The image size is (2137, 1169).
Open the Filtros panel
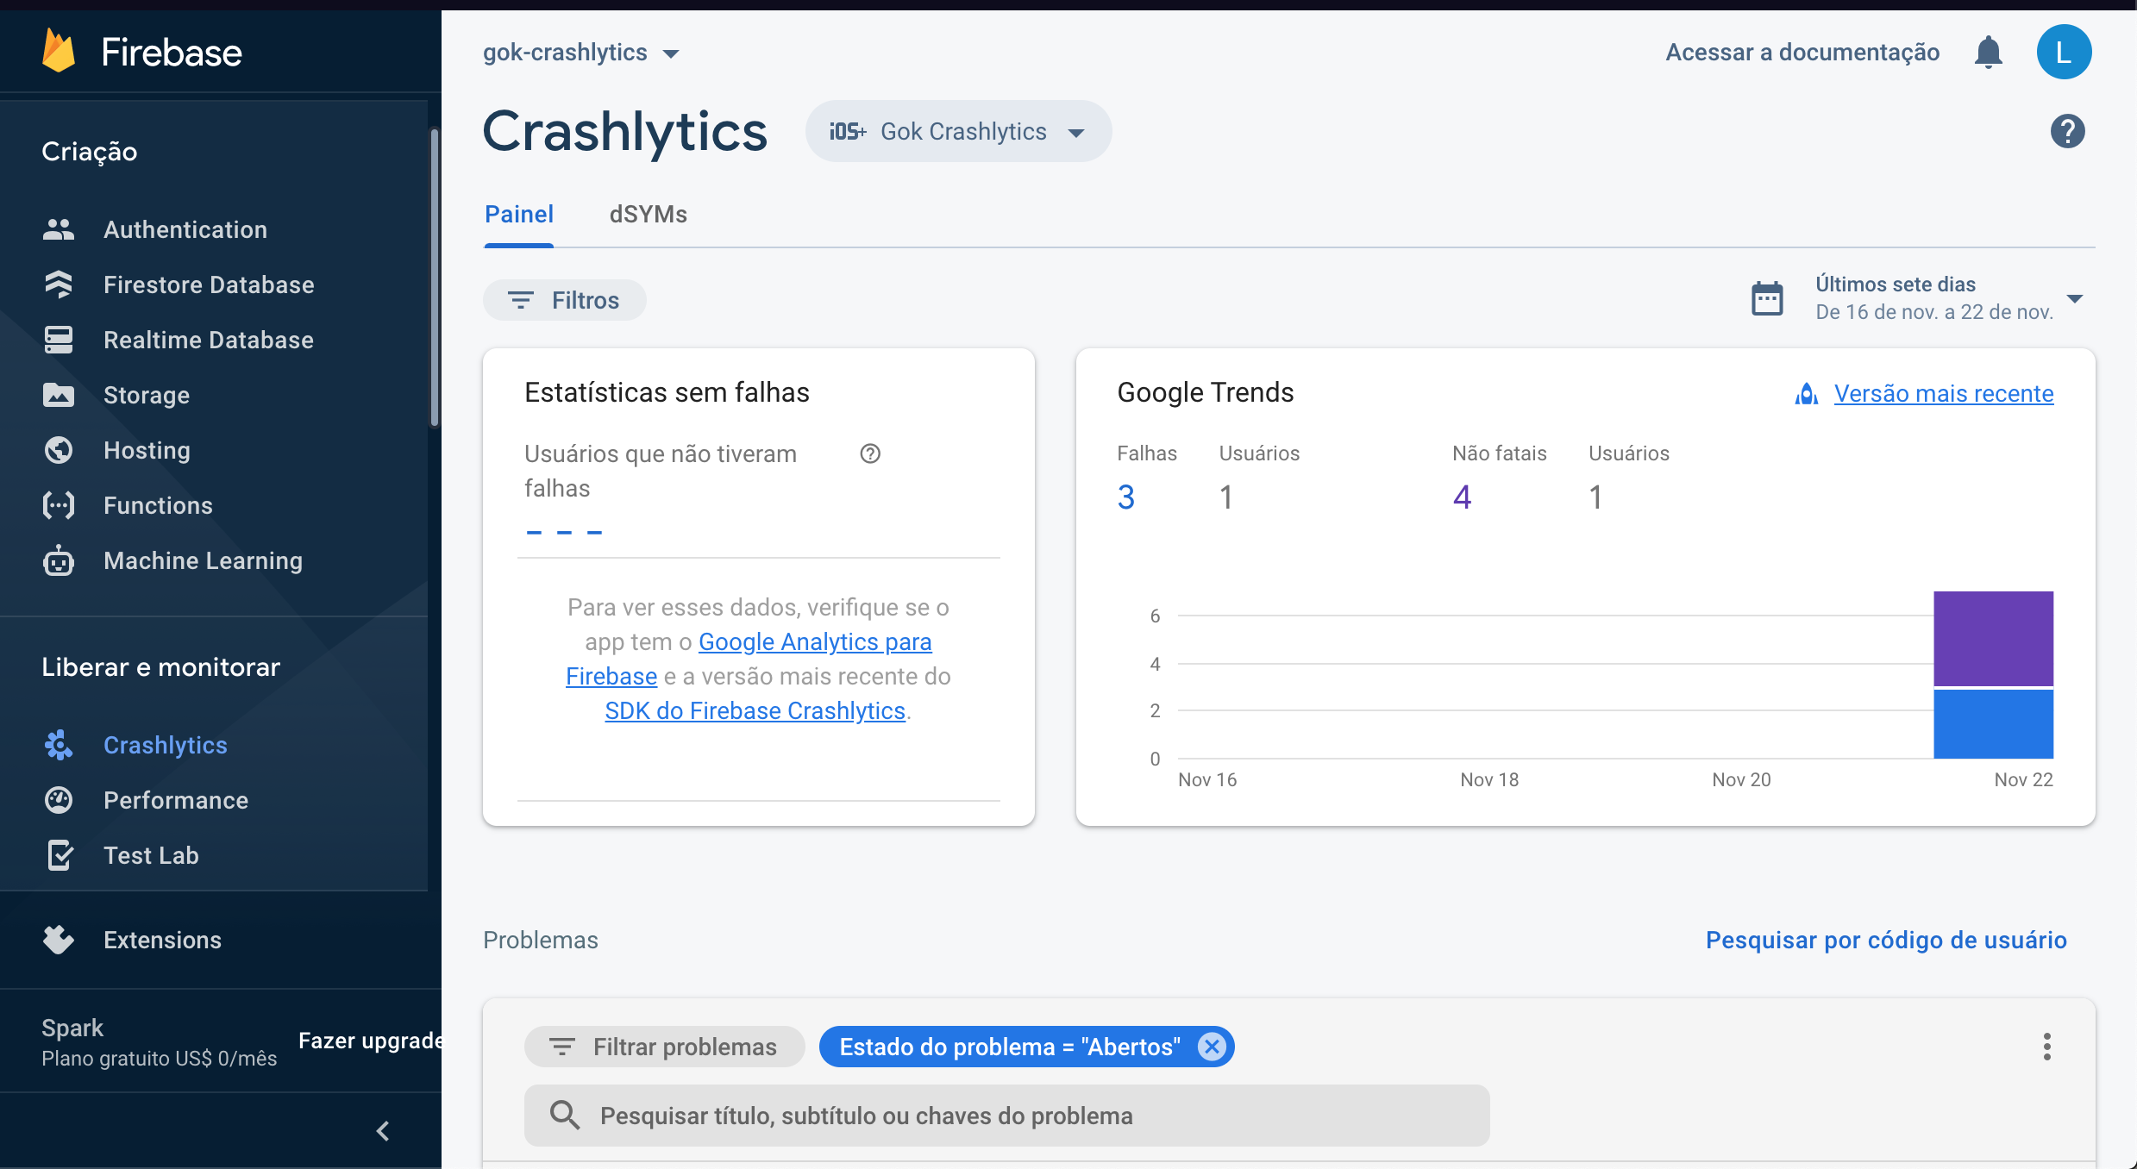(x=564, y=300)
